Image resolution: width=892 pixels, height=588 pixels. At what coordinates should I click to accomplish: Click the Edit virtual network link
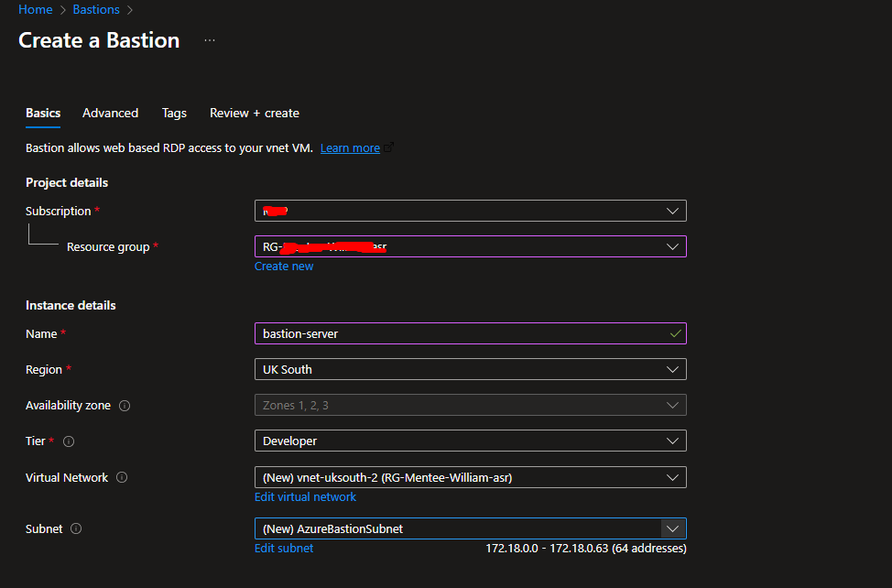(305, 496)
